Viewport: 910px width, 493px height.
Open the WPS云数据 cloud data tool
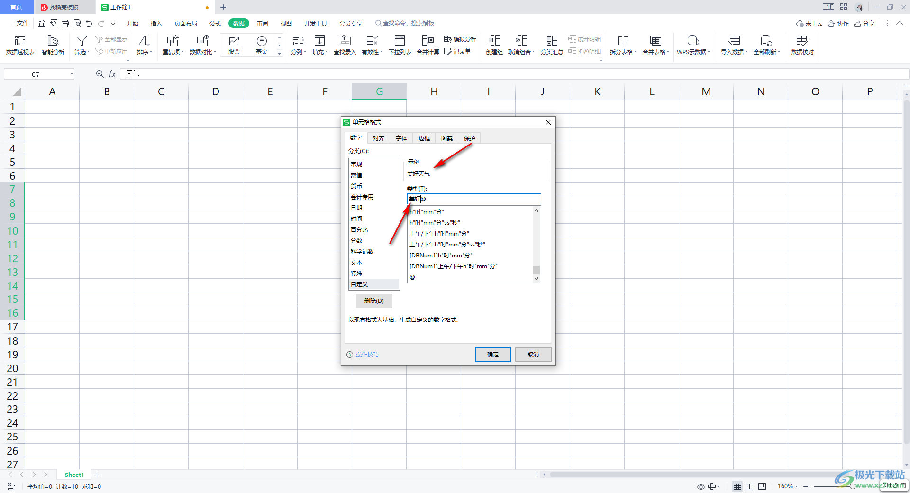pyautogui.click(x=693, y=45)
